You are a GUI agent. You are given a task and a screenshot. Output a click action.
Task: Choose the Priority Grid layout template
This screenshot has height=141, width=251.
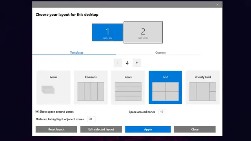click(x=203, y=87)
